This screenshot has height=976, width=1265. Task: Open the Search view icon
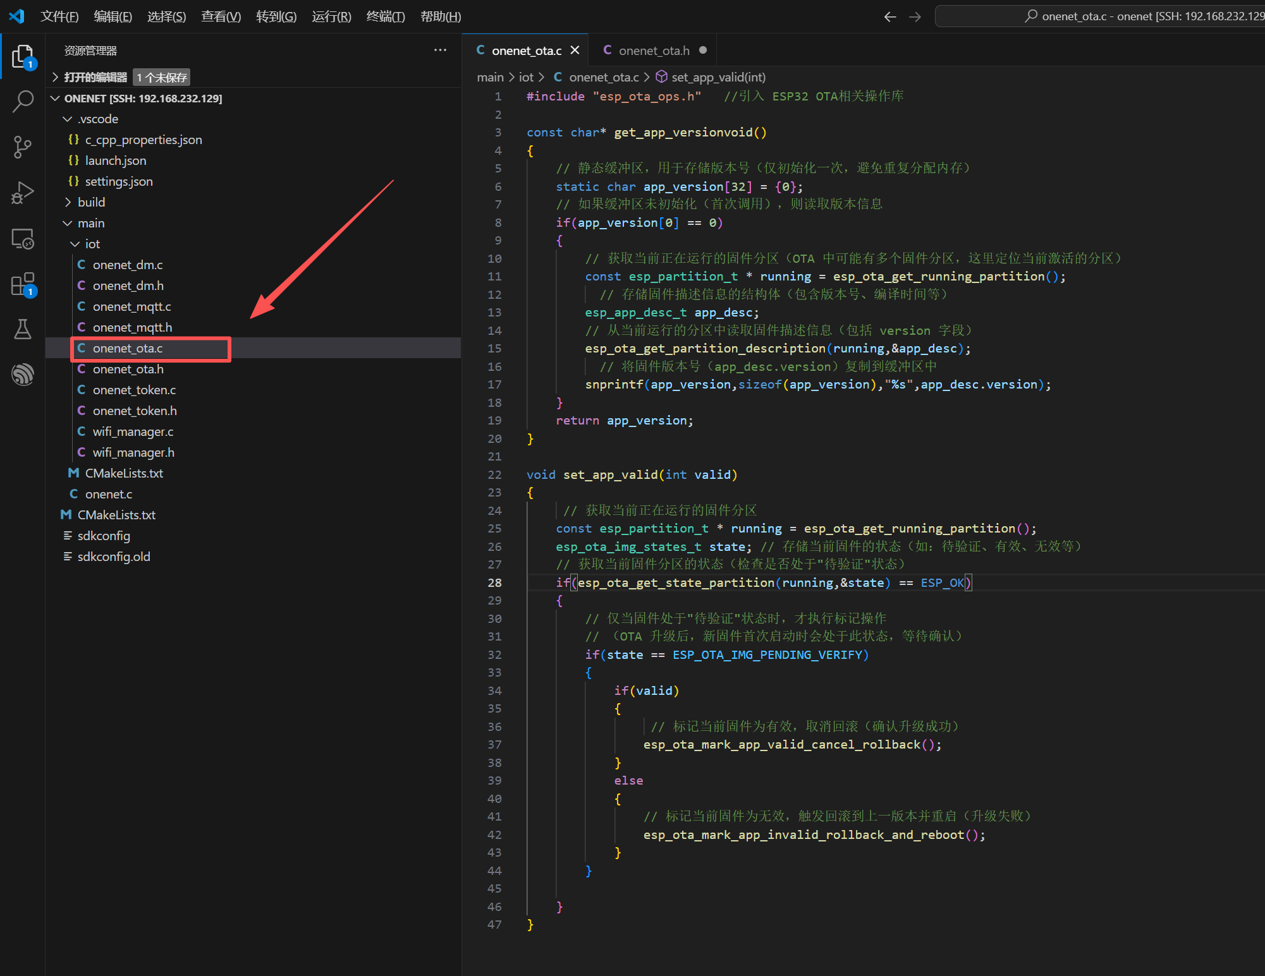coord(23,101)
